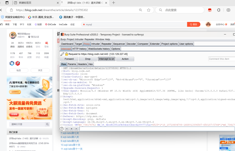This screenshot has height=151, width=235.
Task: Open the user avatar in CSDN header
Action: tap(208, 24)
